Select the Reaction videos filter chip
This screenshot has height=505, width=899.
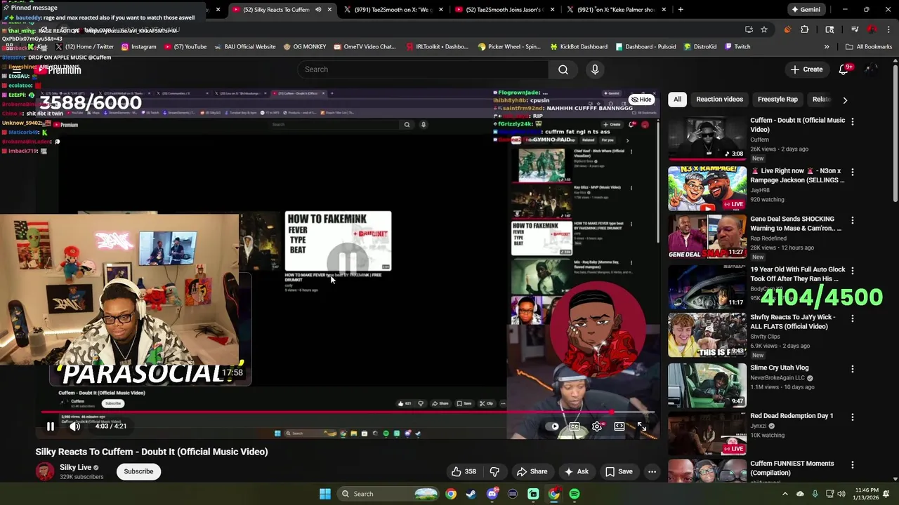[x=719, y=100]
